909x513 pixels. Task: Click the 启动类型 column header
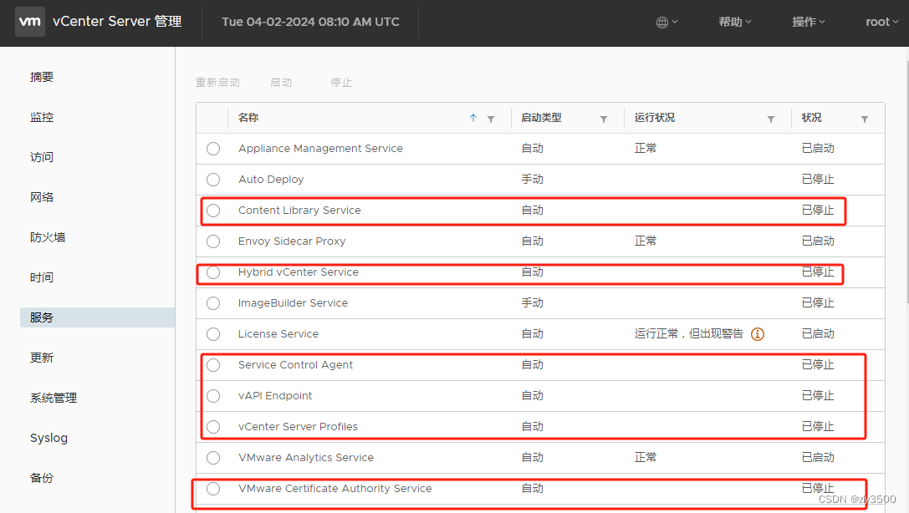tap(541, 118)
